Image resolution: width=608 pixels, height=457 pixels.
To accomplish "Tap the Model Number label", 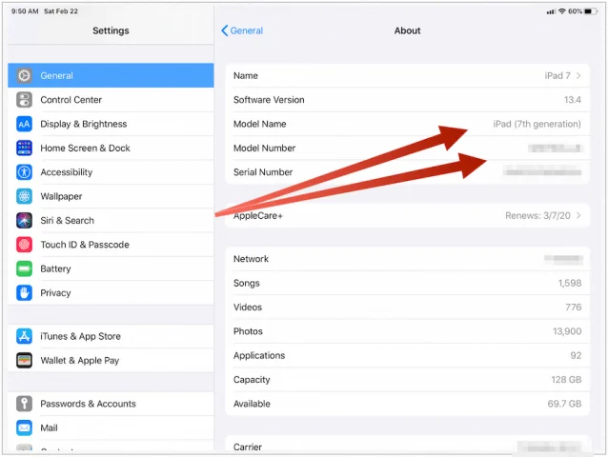I will click(264, 148).
